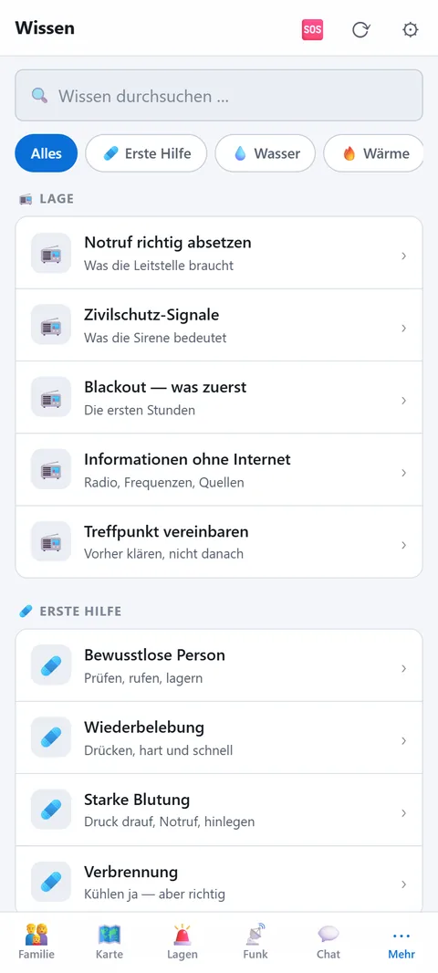This screenshot has height=973, width=438.
Task: Go to the Karte map icon
Action: click(109, 934)
